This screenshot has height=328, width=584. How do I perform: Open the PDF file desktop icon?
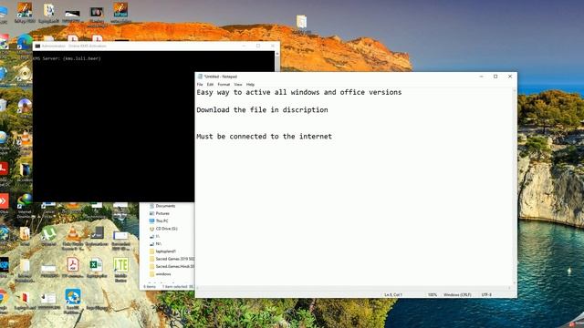click(x=73, y=264)
